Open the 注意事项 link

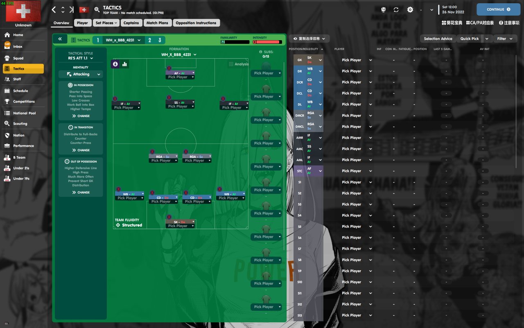click(509, 23)
